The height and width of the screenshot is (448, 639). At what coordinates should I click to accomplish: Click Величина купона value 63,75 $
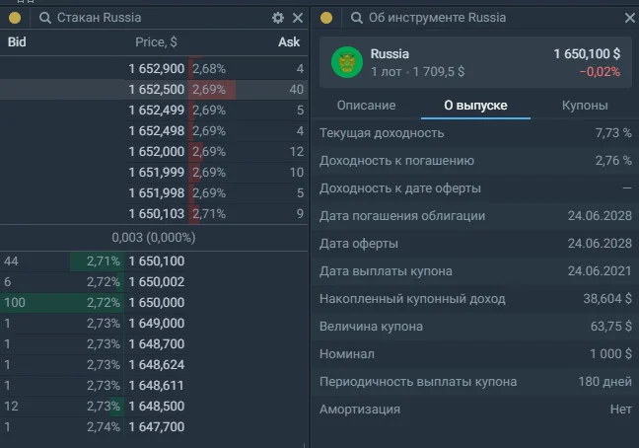pyautogui.click(x=610, y=326)
